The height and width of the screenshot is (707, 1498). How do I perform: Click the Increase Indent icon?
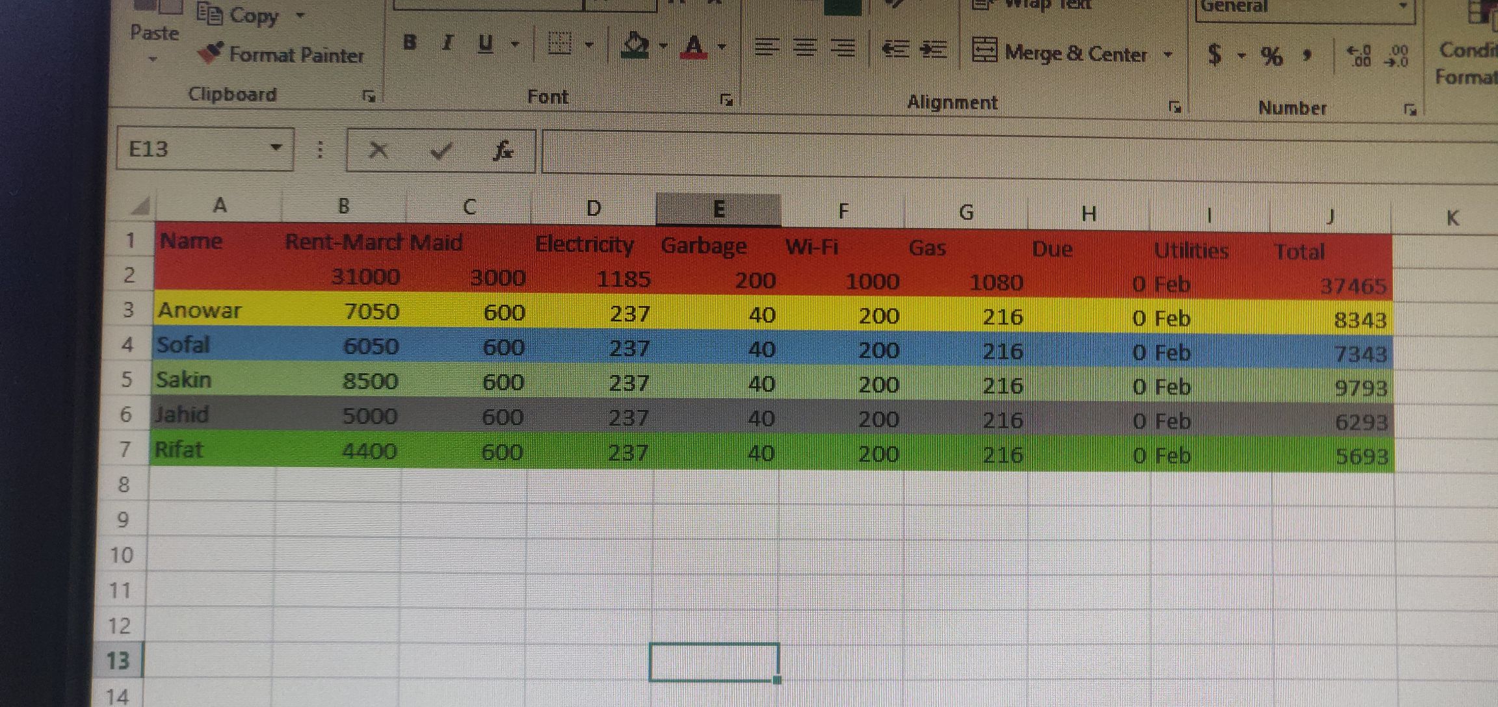934,50
